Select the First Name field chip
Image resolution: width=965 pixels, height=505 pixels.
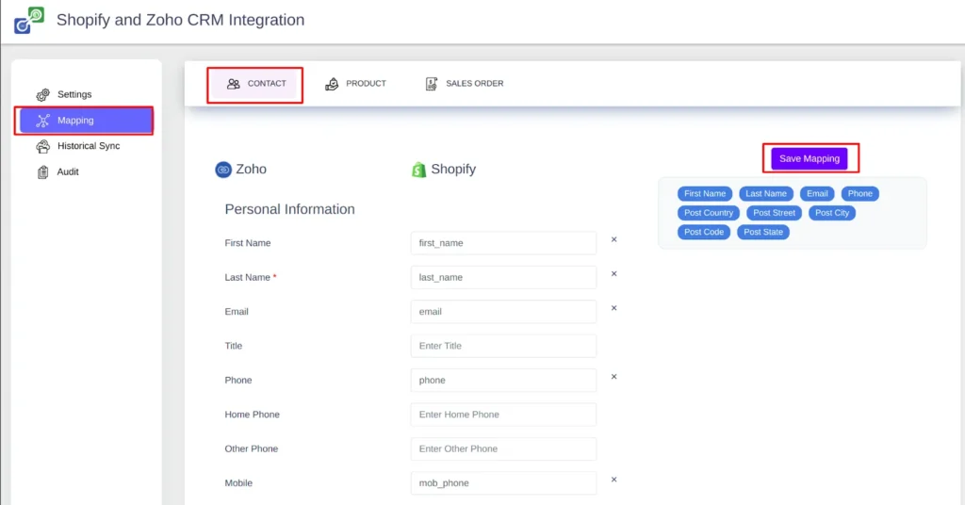[705, 194]
